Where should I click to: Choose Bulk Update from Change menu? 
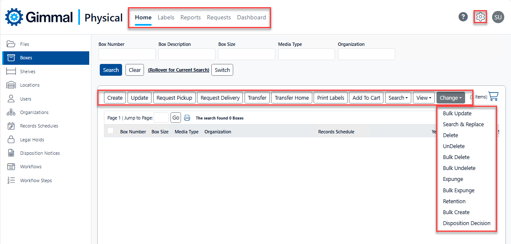(x=457, y=113)
